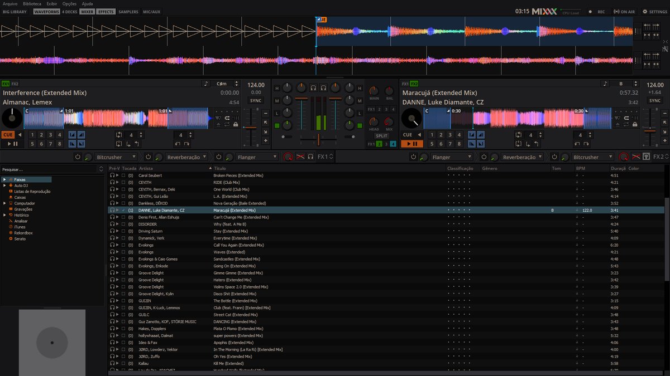Trigger hotcue 8 on deck 1
Viewport: 670px width, 376px height.
click(x=59, y=144)
